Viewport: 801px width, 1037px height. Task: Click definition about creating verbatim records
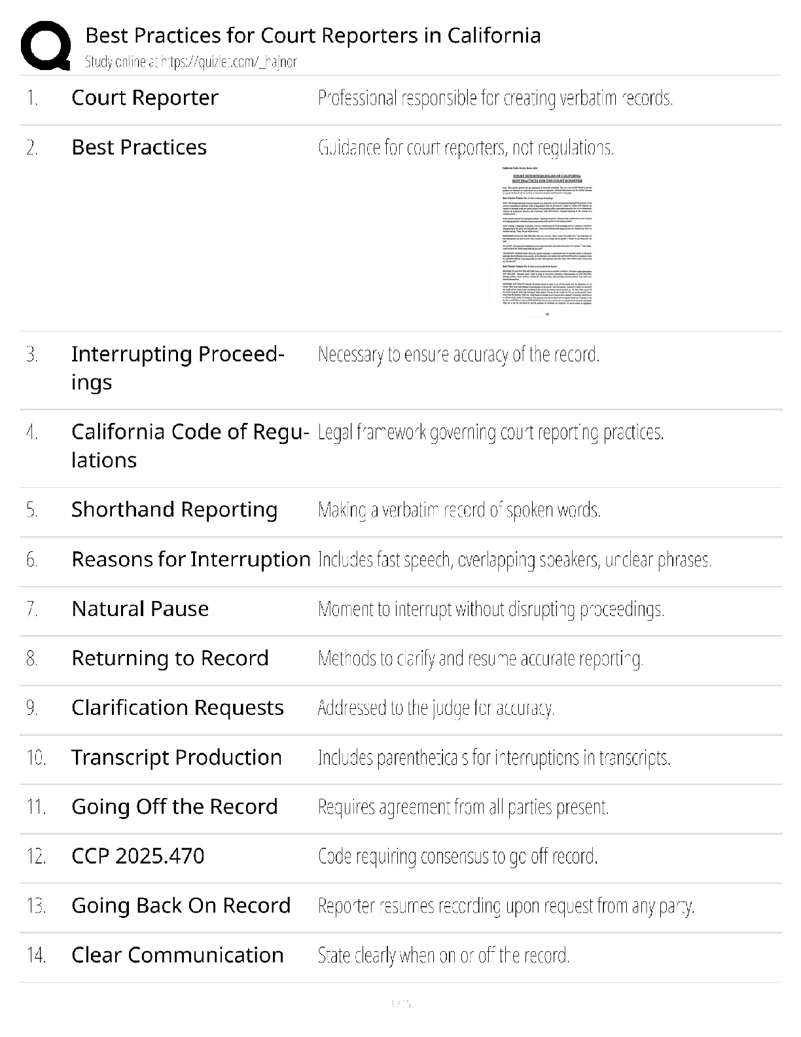(x=495, y=98)
